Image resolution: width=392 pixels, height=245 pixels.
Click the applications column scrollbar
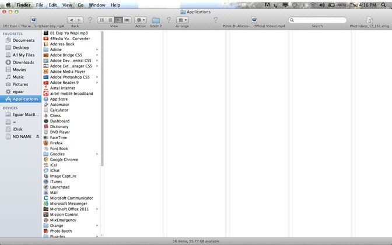[102, 98]
